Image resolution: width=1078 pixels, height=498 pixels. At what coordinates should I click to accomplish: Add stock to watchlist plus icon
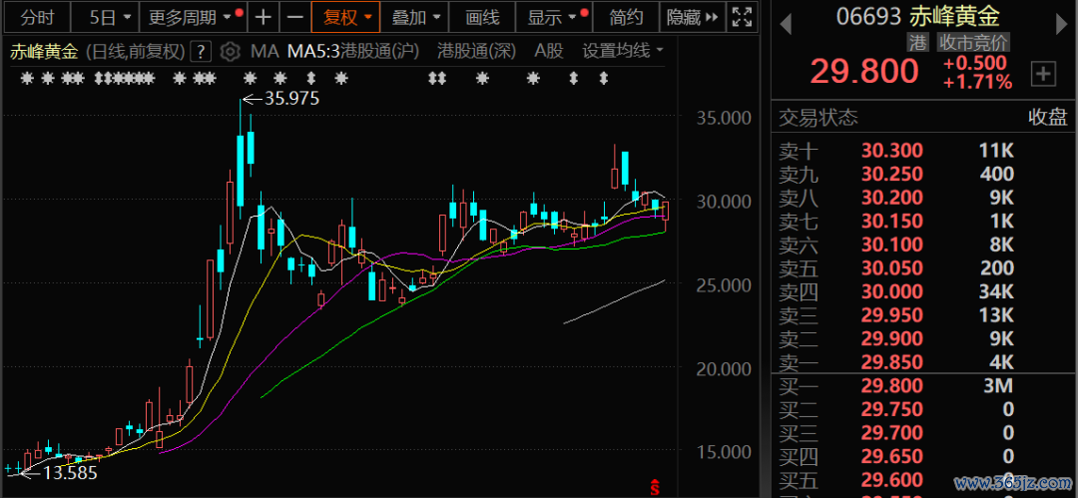[1044, 74]
